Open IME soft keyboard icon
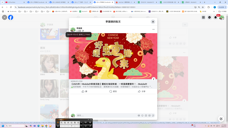 pos(86,123)
